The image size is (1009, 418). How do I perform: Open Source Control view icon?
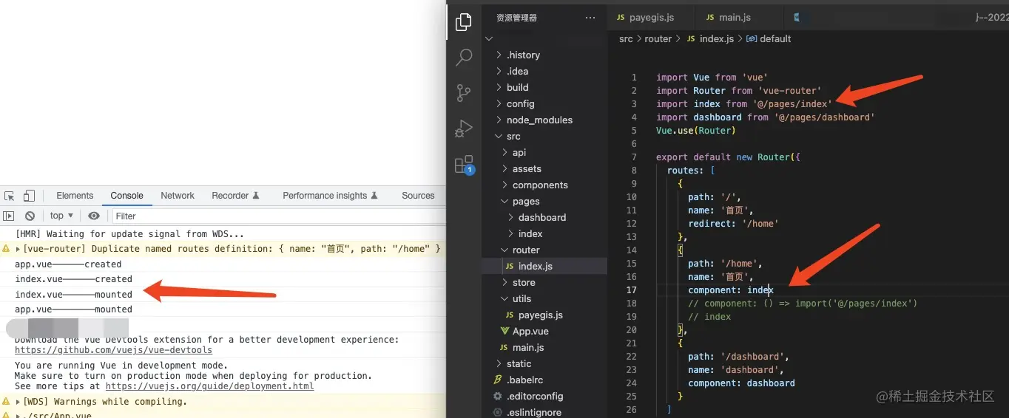click(464, 93)
